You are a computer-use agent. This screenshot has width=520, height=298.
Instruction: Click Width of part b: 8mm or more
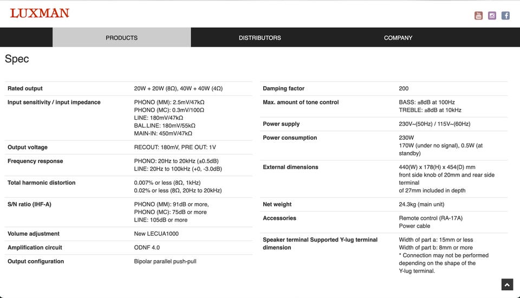pyautogui.click(x=435, y=248)
